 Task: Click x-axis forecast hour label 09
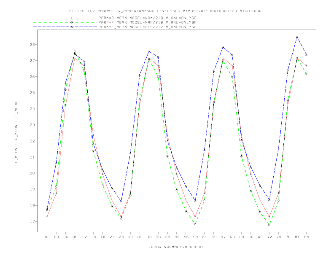click(x=75, y=237)
